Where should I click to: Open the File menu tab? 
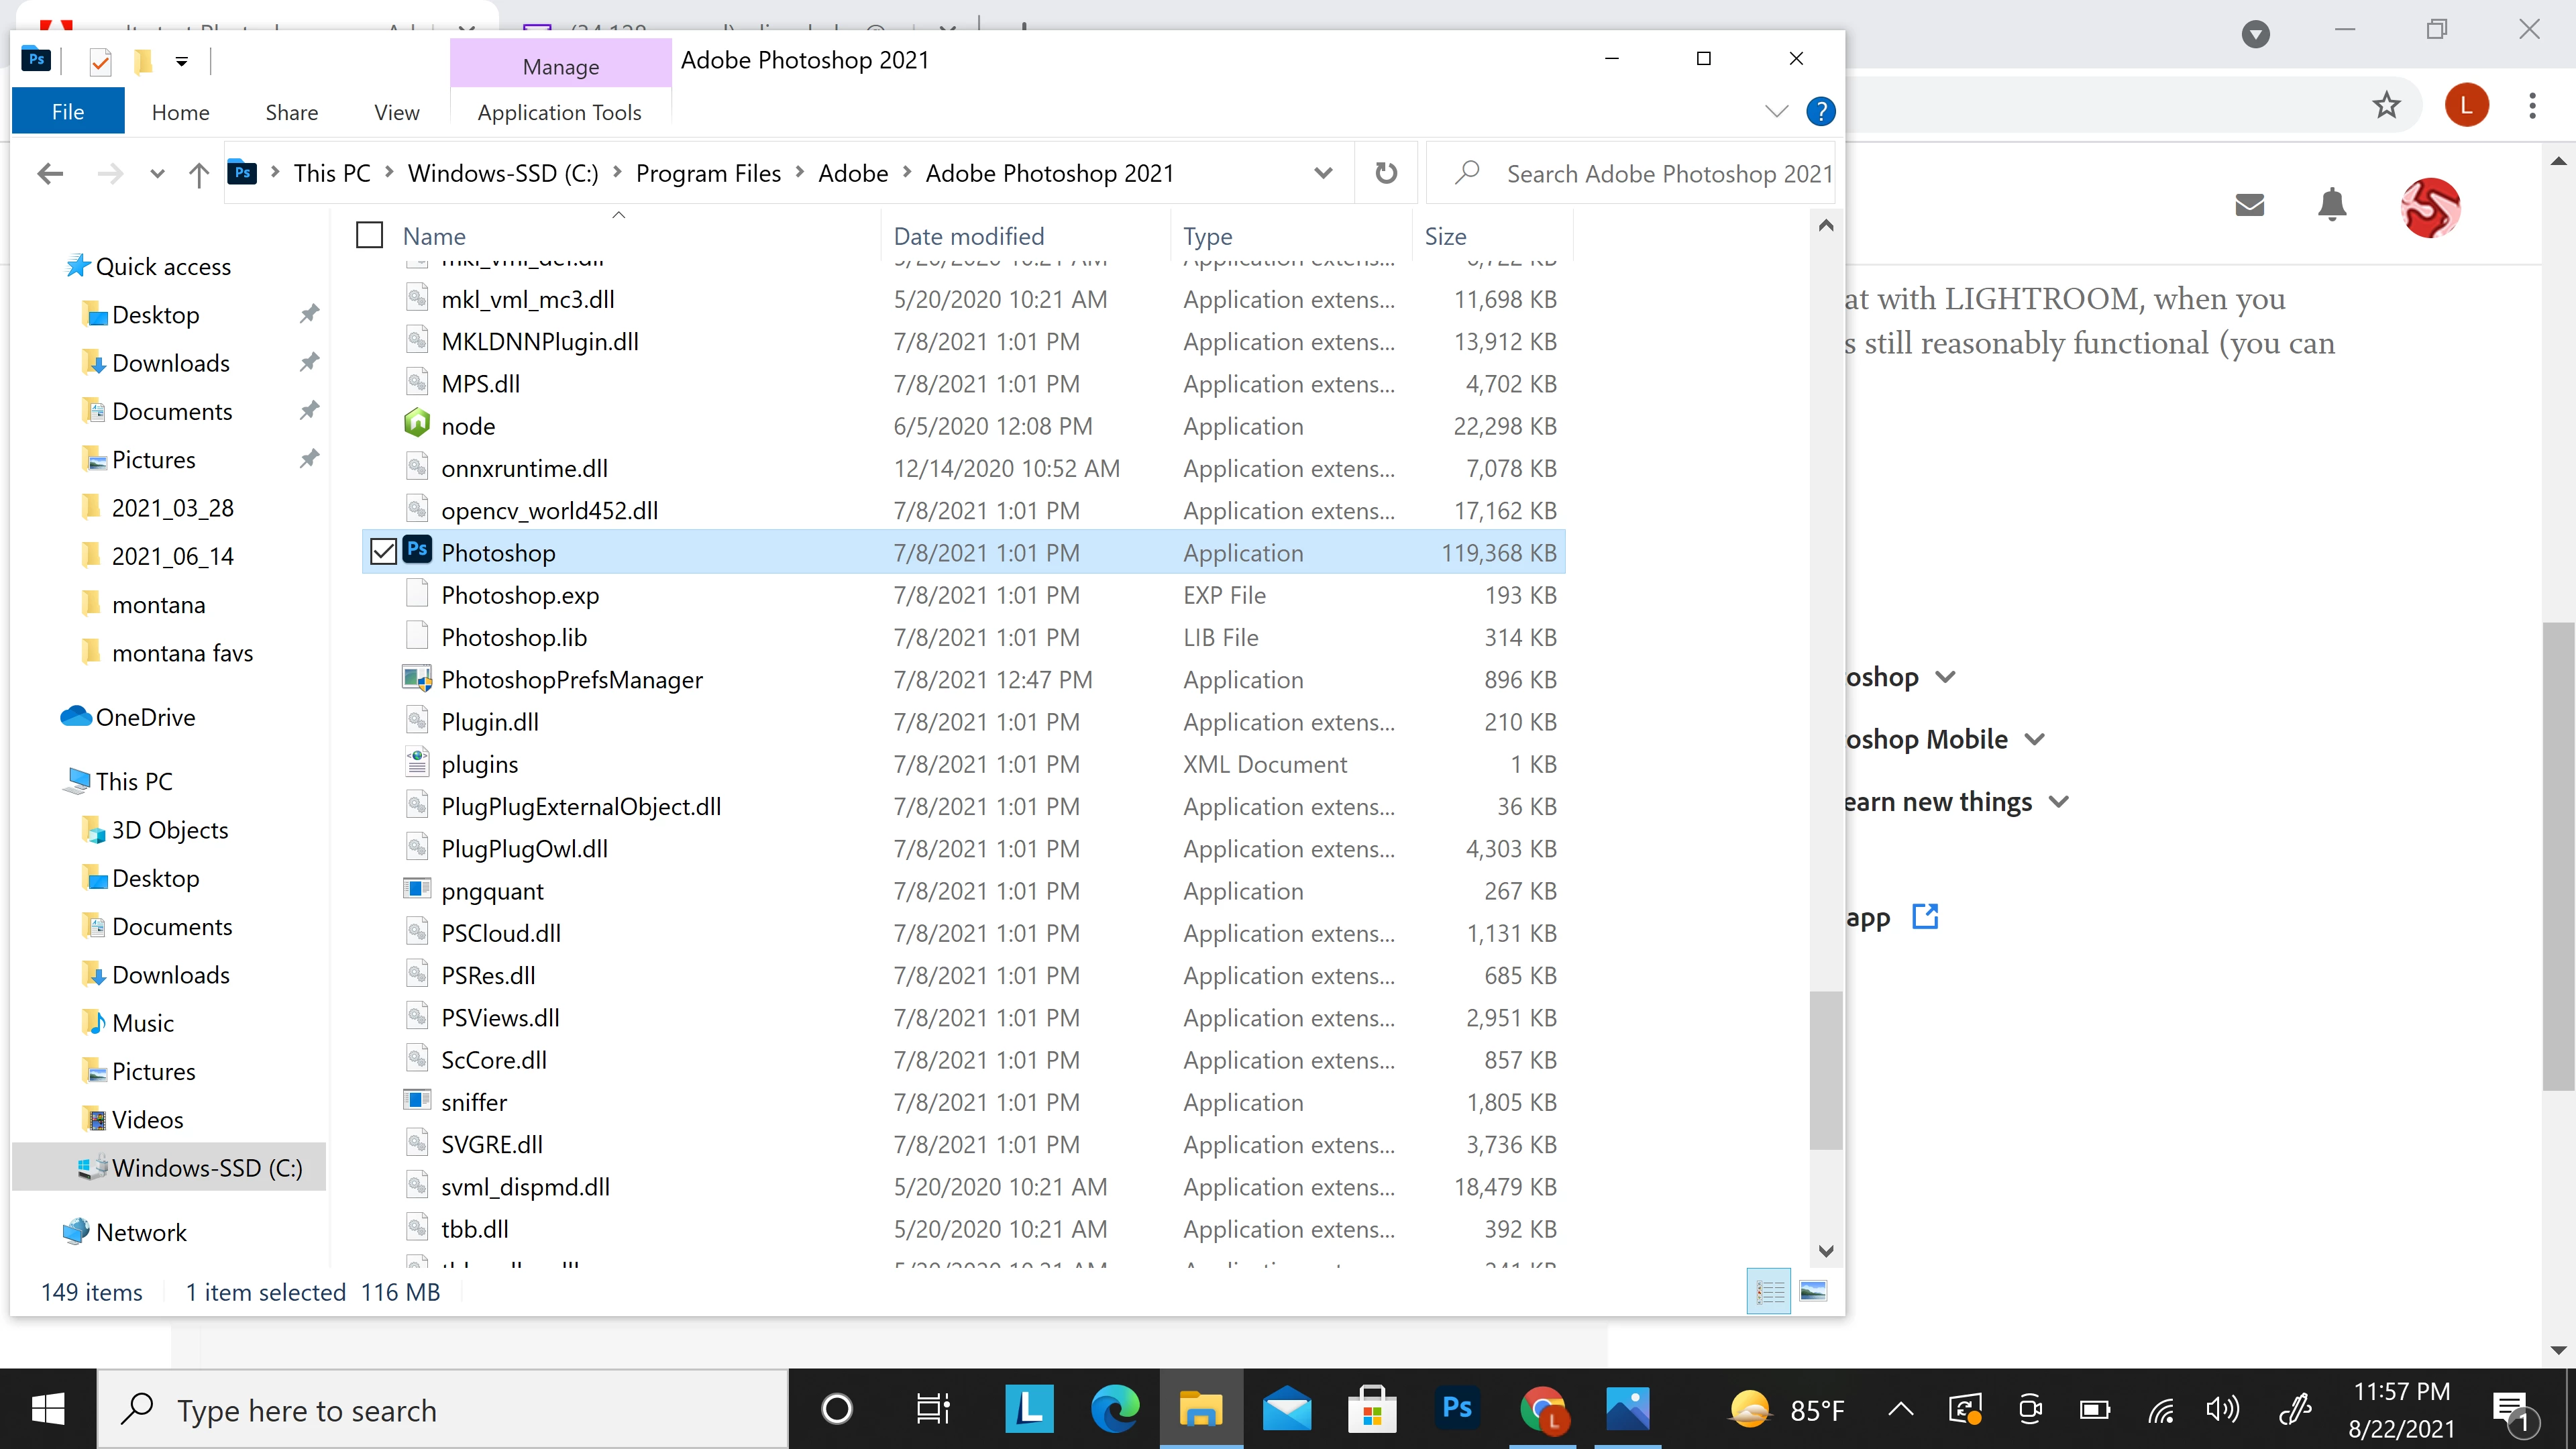[68, 112]
